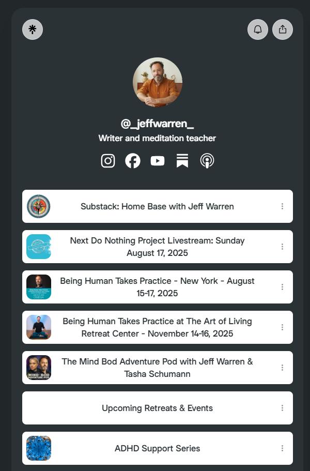
Task: Open the Instagram social icon
Action: 108,161
